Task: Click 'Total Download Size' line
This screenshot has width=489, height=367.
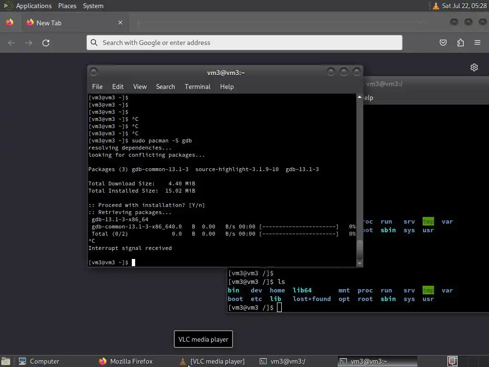Action: pyautogui.click(x=141, y=184)
